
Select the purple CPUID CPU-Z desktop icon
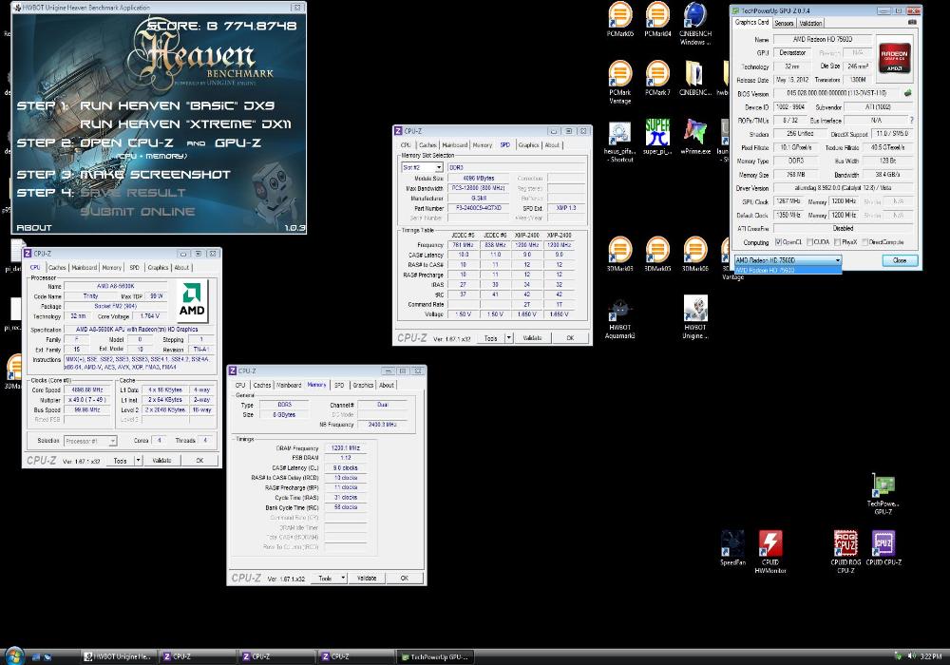883,548
